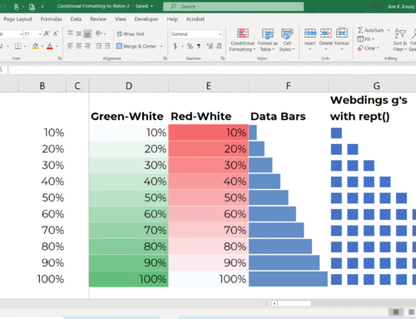Open the font color dropdown arrow
The image size is (416, 319).
(x=57, y=46)
